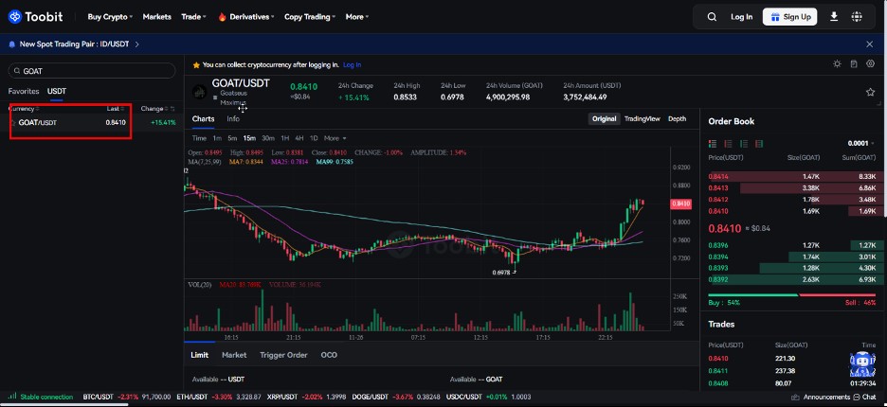Show only sell orders in order book

[728, 144]
